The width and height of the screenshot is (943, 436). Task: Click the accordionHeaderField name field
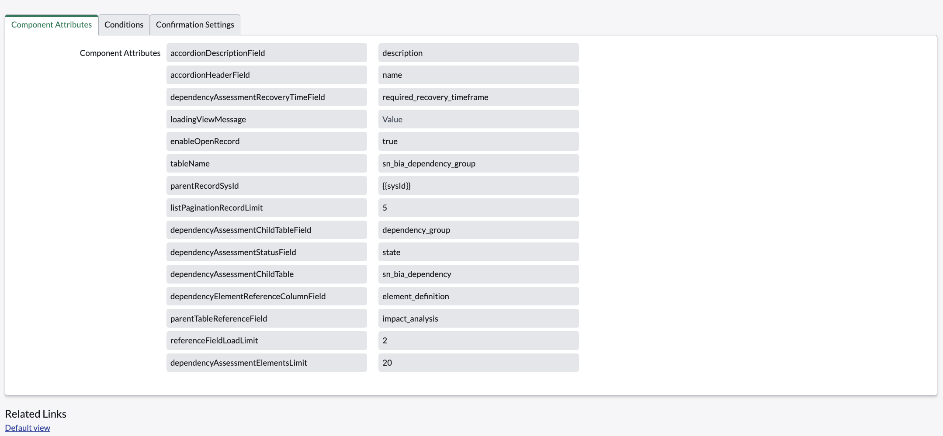click(267, 75)
